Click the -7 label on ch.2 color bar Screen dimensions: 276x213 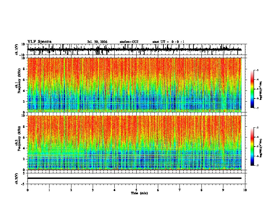click(x=257, y=166)
